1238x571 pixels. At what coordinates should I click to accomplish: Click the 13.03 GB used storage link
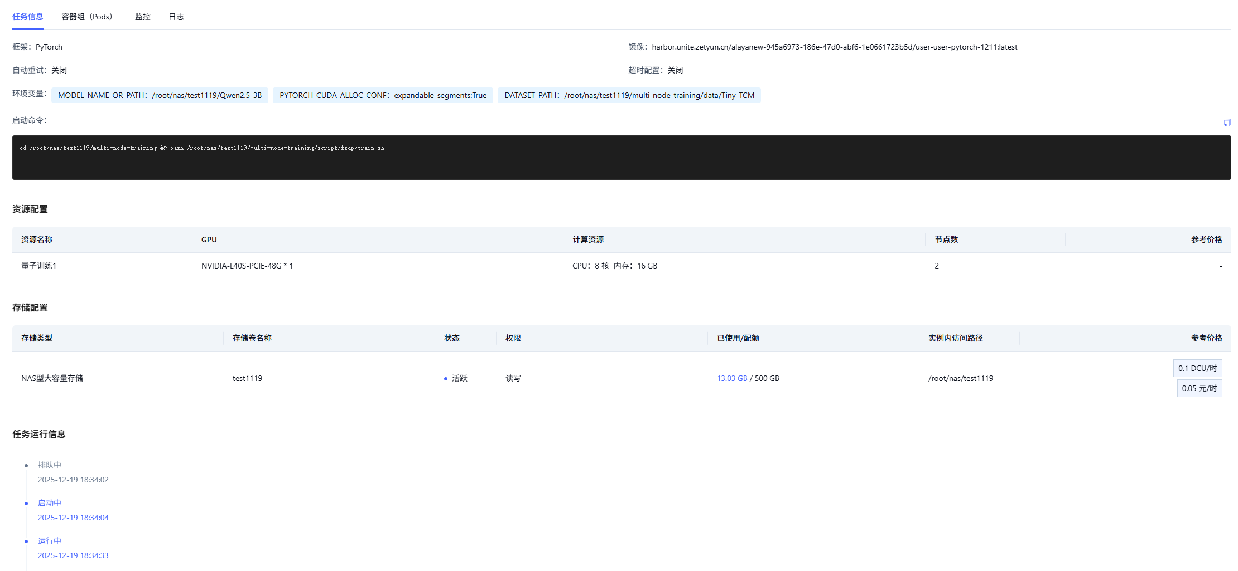coord(732,378)
